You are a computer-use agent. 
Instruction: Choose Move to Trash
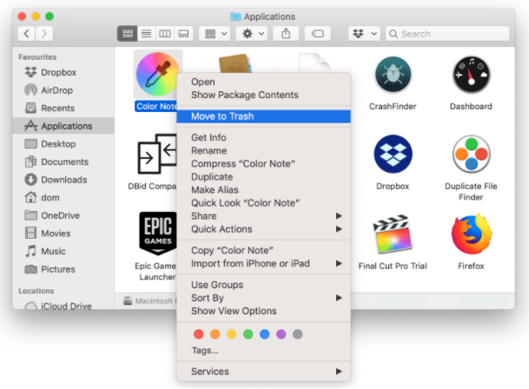(263, 116)
